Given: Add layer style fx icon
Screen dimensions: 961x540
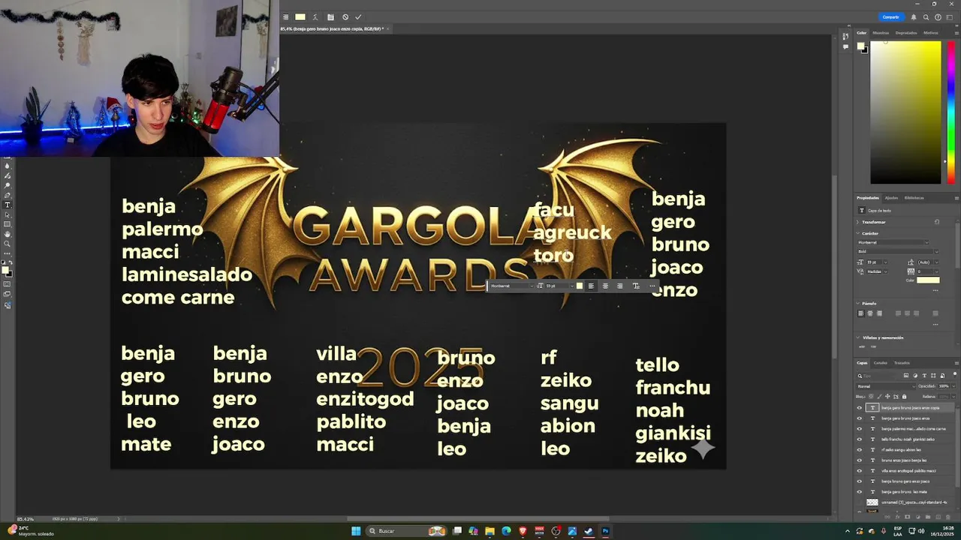Looking at the screenshot, I should [897, 517].
